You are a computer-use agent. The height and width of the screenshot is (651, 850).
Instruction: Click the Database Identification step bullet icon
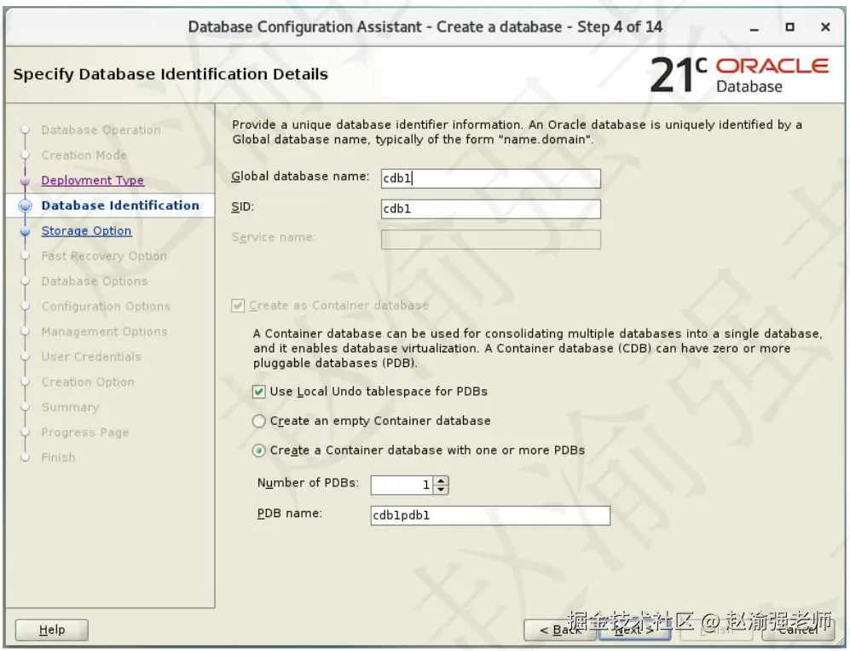(25, 206)
